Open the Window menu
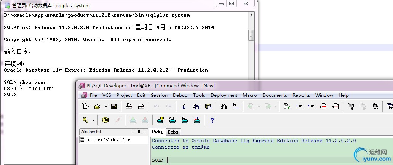The height and width of the screenshot is (165, 393). pos(324,95)
